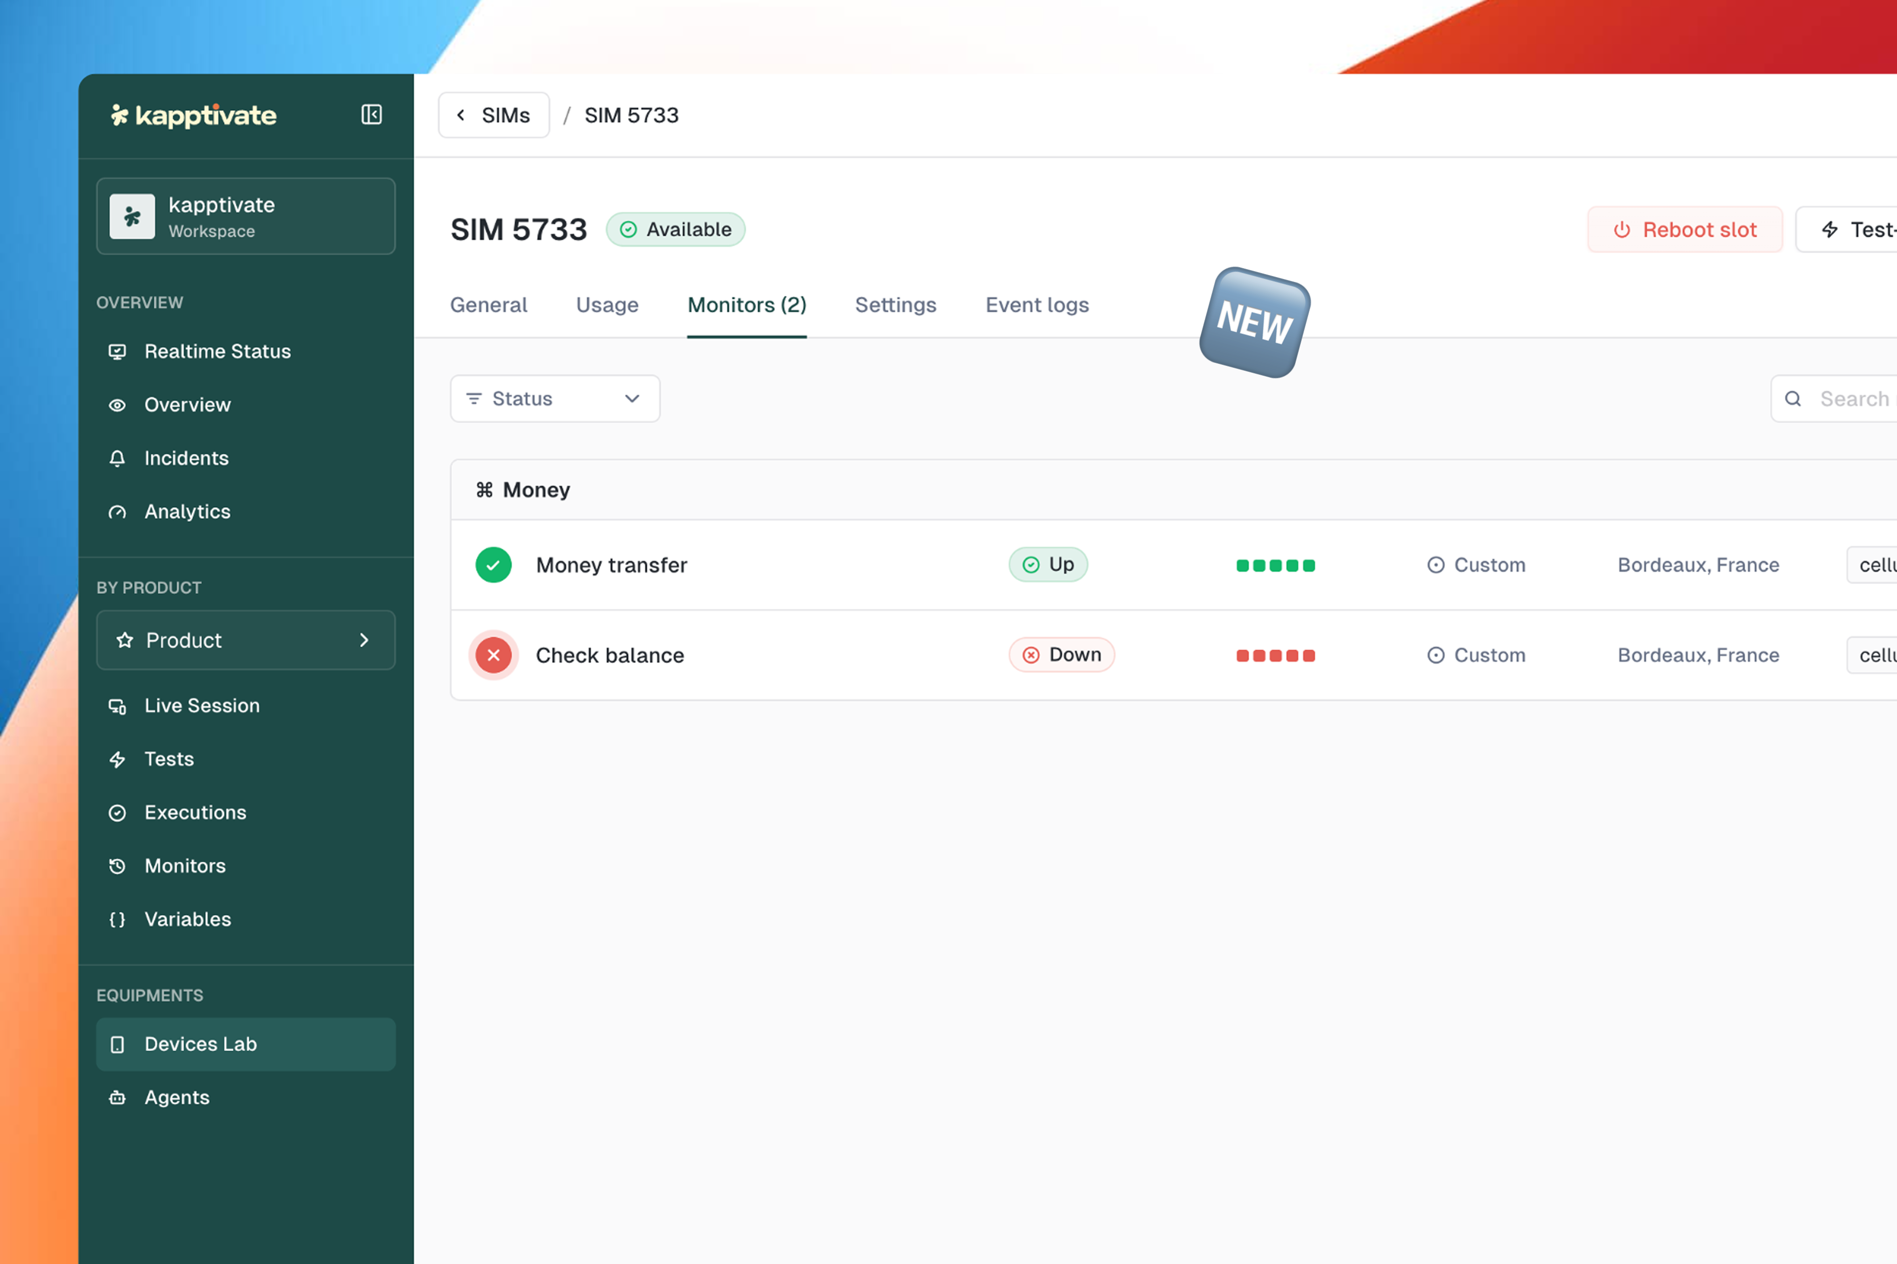Viewport: 1897px width, 1264px height.
Task: Open Live Session in sidebar
Action: (202, 706)
